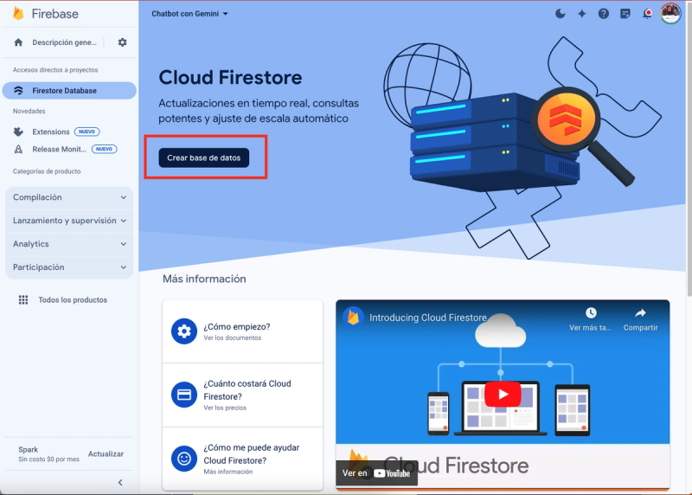Open the Gemini sparkle assistant icon
The height and width of the screenshot is (495, 692).
pyautogui.click(x=581, y=14)
